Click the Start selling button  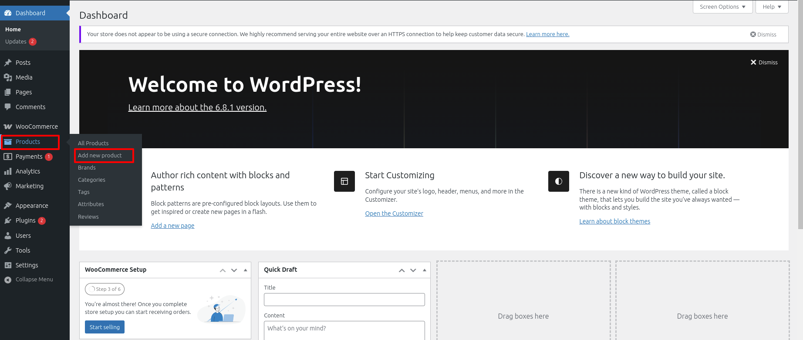click(x=105, y=327)
